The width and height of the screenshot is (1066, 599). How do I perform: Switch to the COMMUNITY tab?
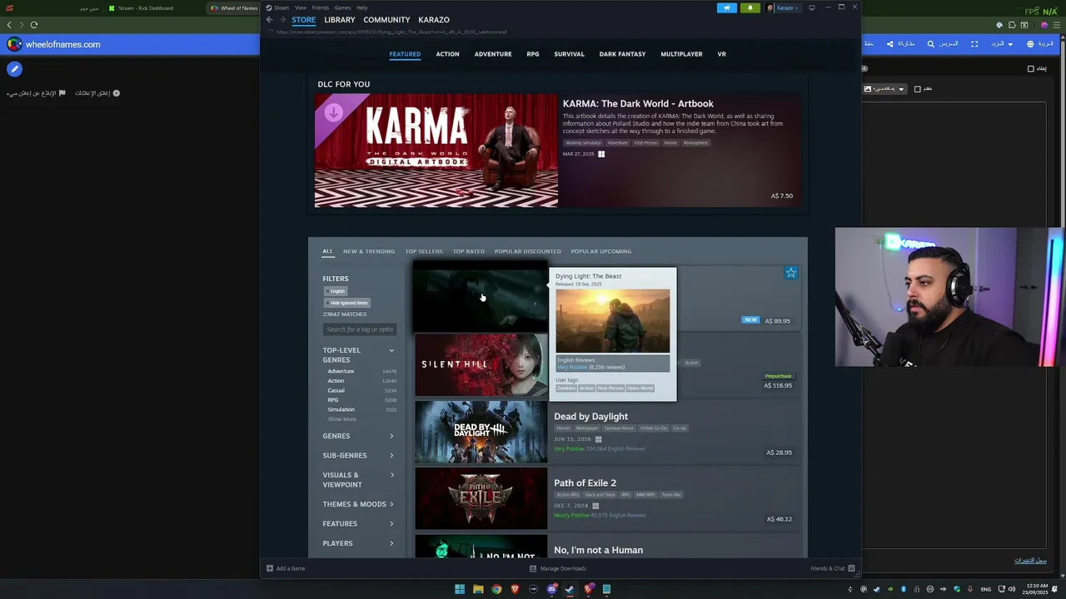[386, 20]
